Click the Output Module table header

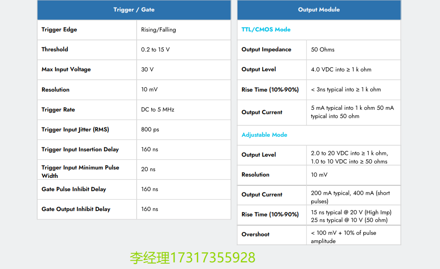(x=319, y=10)
